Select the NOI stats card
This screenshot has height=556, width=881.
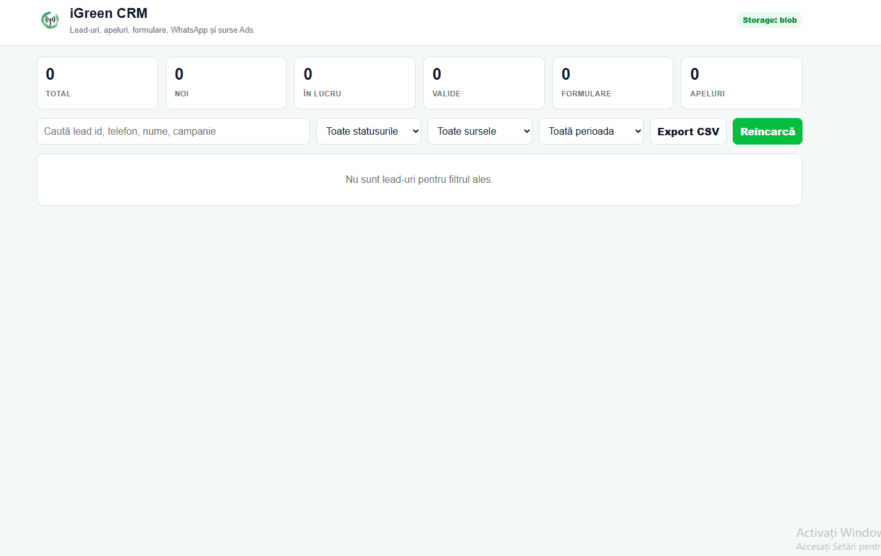(x=226, y=83)
